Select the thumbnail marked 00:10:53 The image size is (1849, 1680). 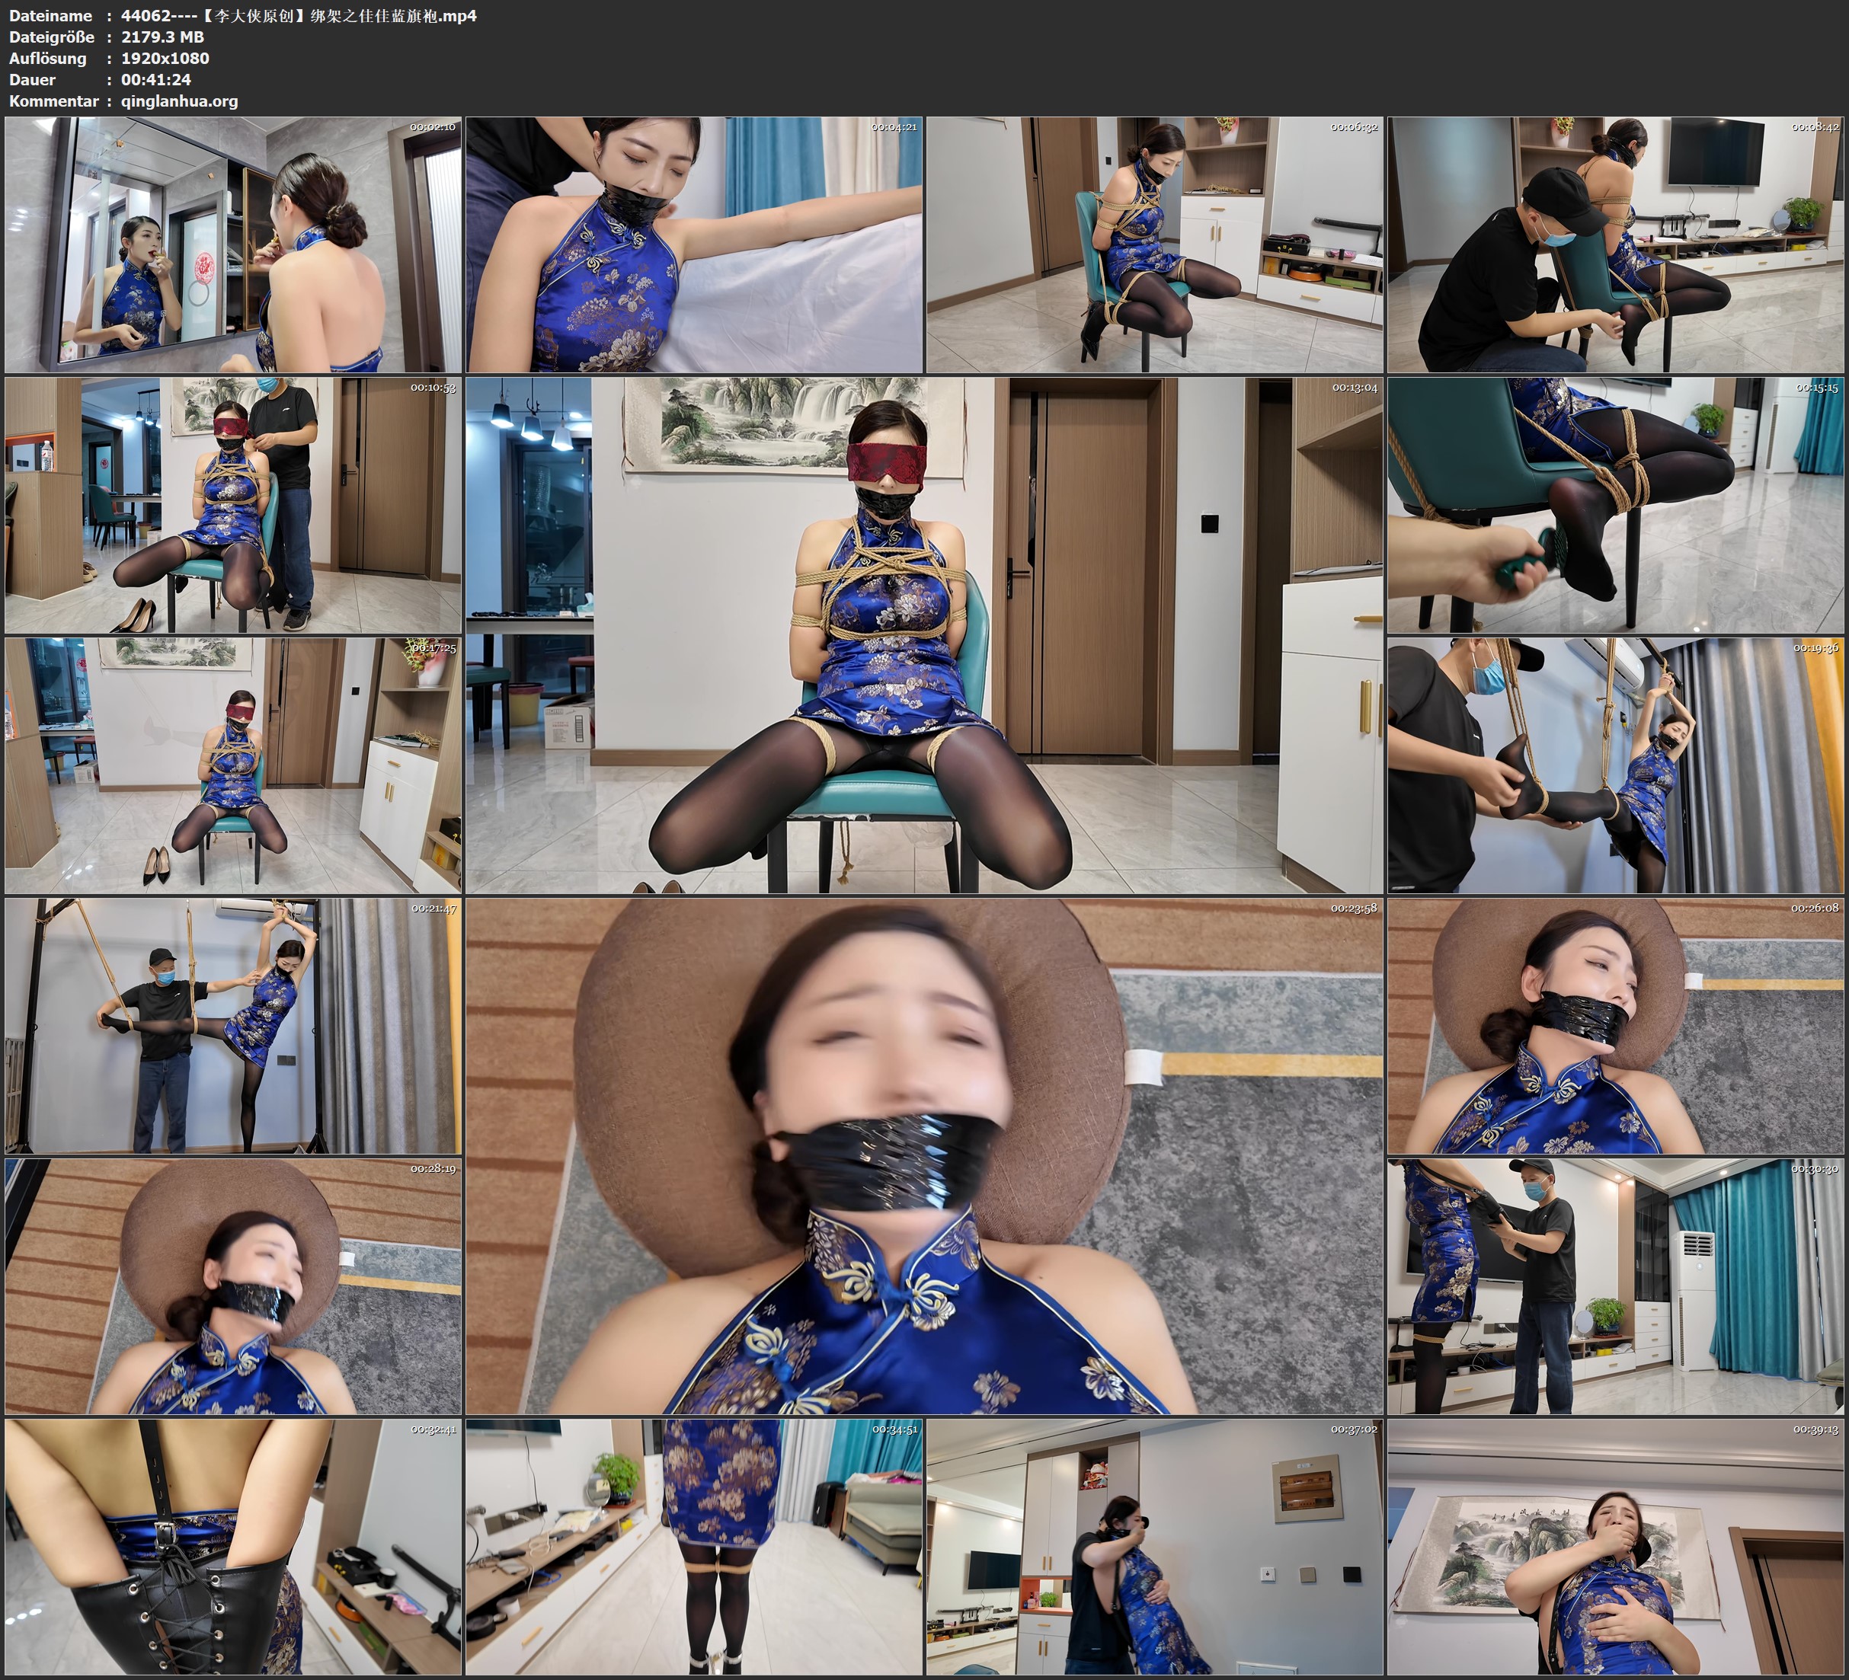[233, 505]
